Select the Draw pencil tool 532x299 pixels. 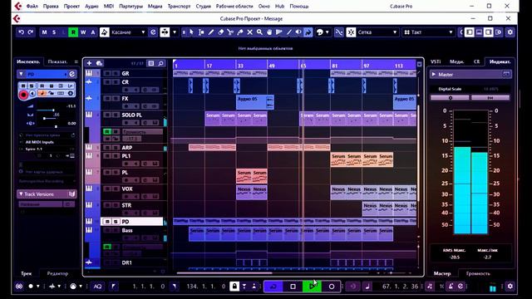pyautogui.click(x=211, y=32)
